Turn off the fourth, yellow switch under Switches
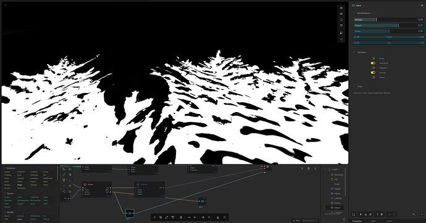426x223 pixels. (x=373, y=73)
